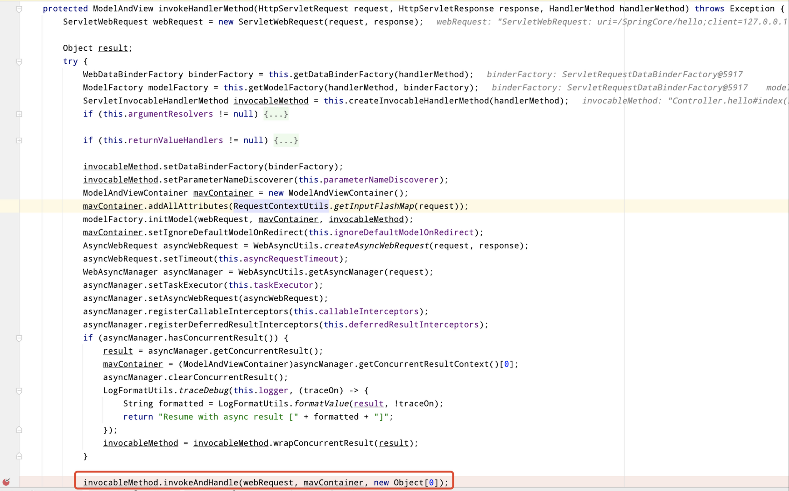Click setIgnoreDefaultModelOnRedirect method call

tap(225, 233)
